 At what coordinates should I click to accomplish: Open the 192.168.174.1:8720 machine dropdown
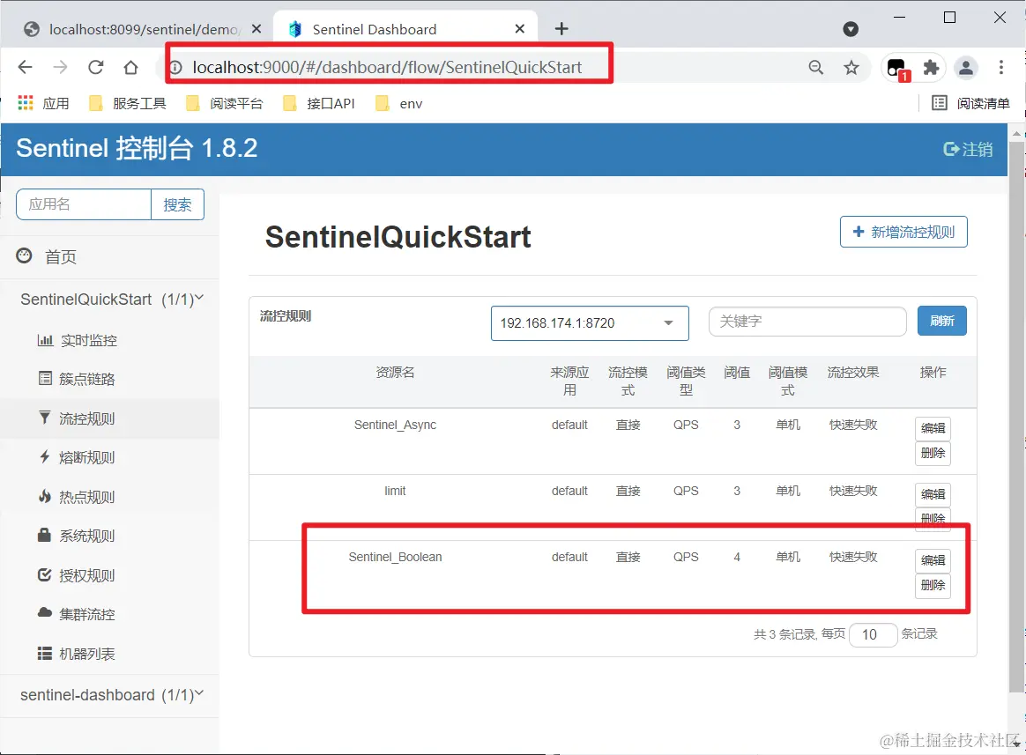click(x=590, y=323)
